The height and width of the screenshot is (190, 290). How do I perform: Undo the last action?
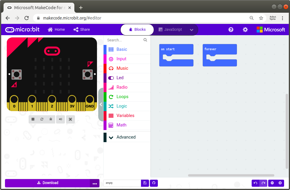[255, 183]
